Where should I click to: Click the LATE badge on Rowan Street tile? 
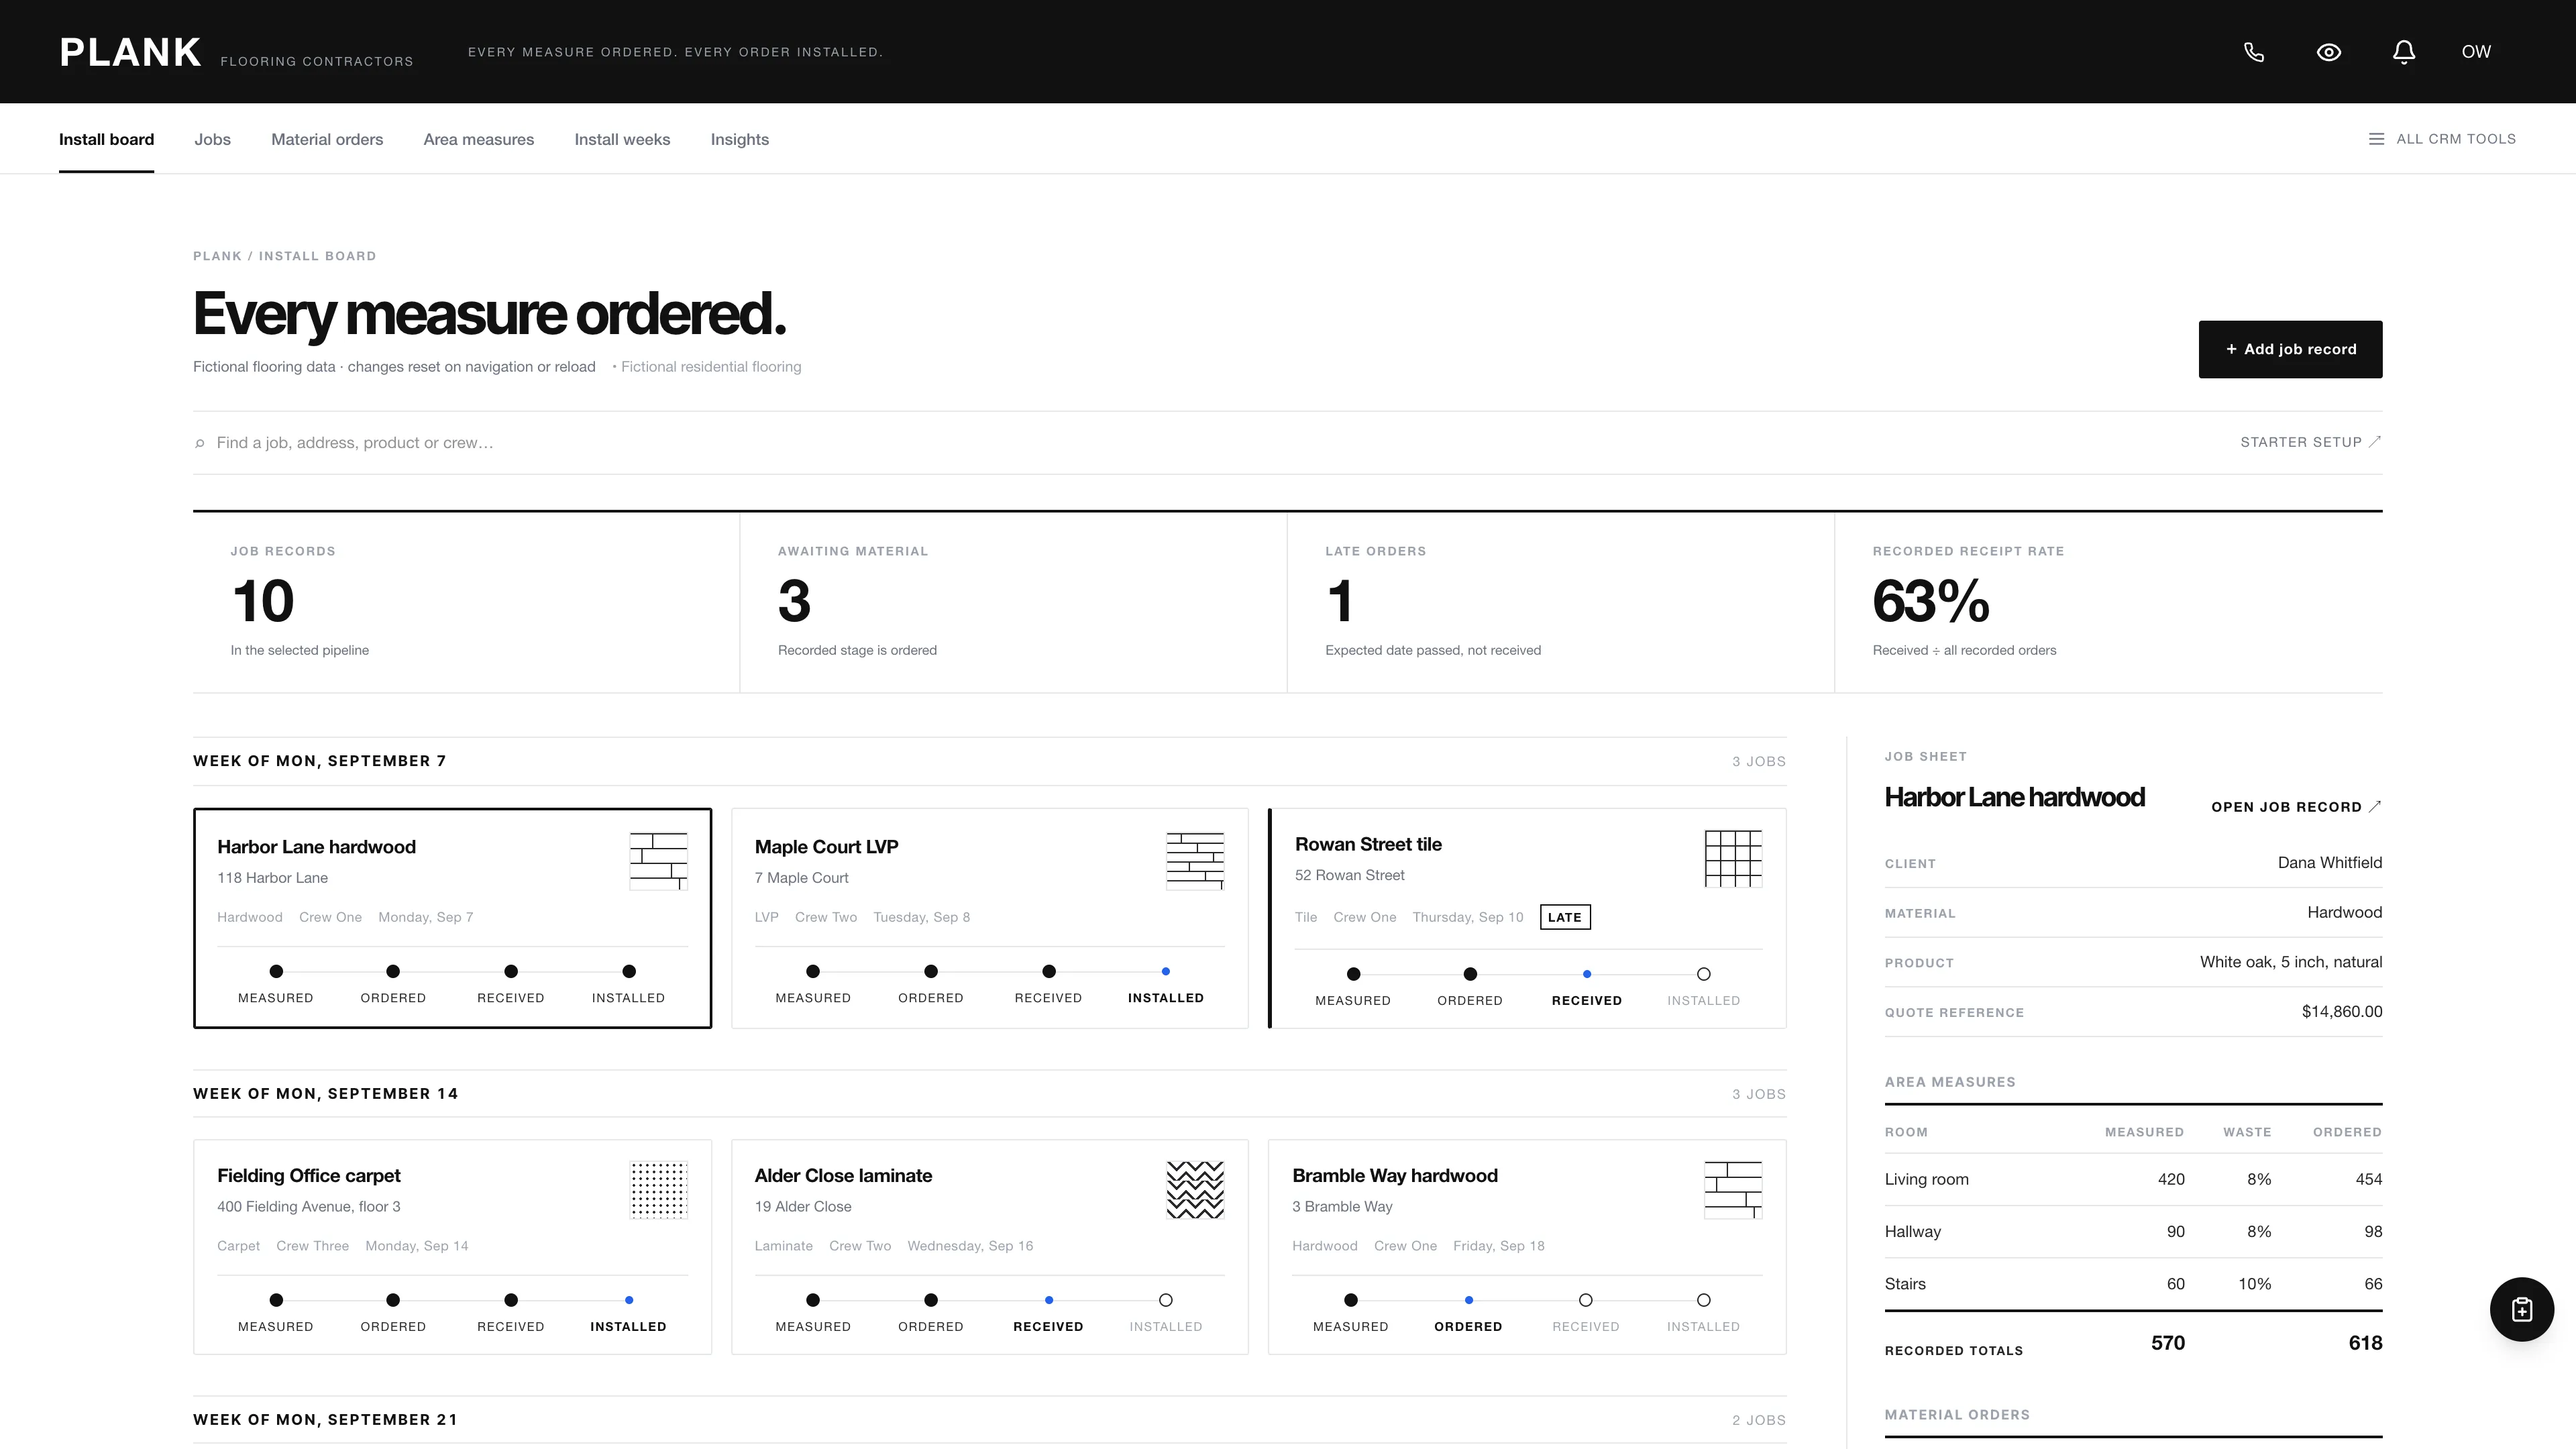pos(1565,917)
